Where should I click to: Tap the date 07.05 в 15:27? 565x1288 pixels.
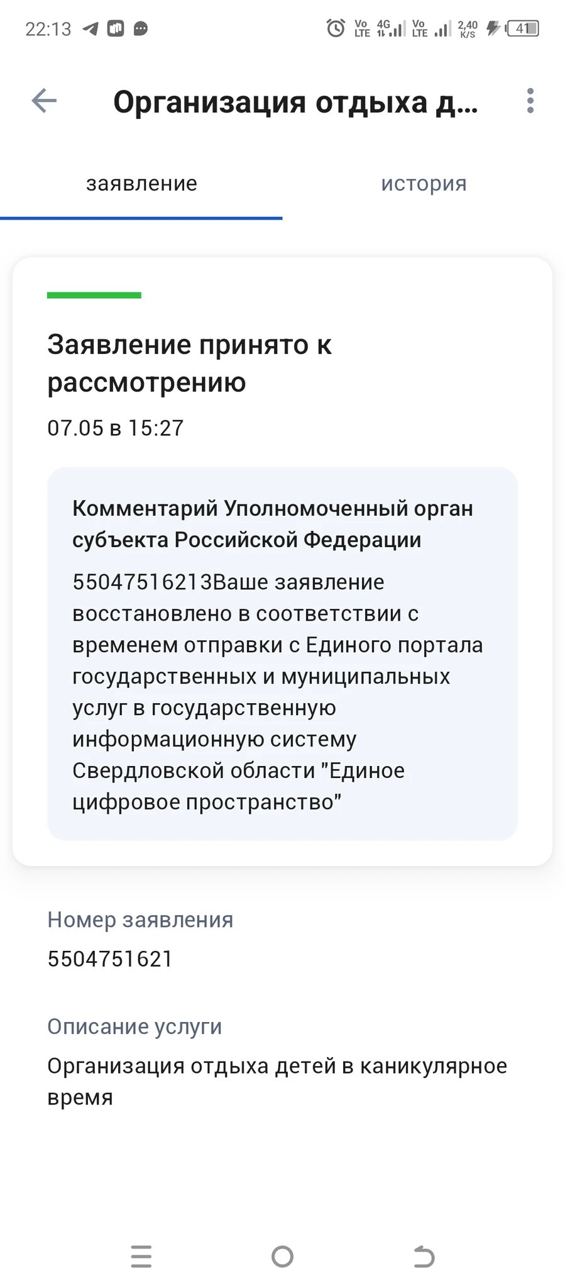pyautogui.click(x=116, y=428)
